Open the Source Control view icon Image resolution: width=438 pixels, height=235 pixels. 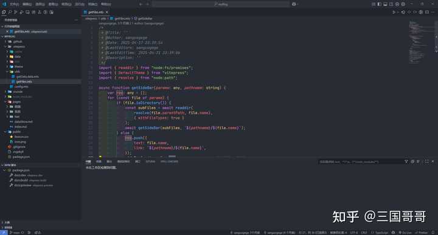pyautogui.click(x=16, y=12)
